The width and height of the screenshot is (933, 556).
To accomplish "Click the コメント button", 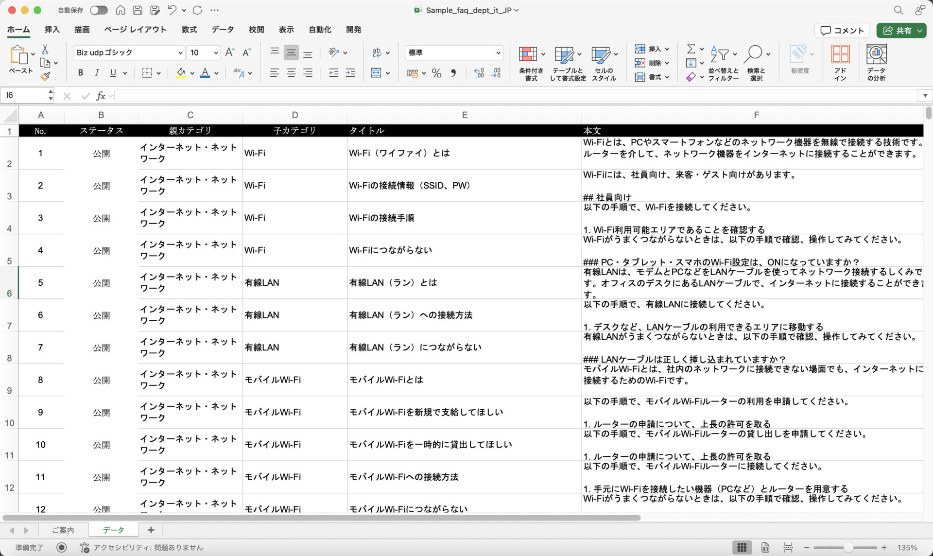I will 842,31.
